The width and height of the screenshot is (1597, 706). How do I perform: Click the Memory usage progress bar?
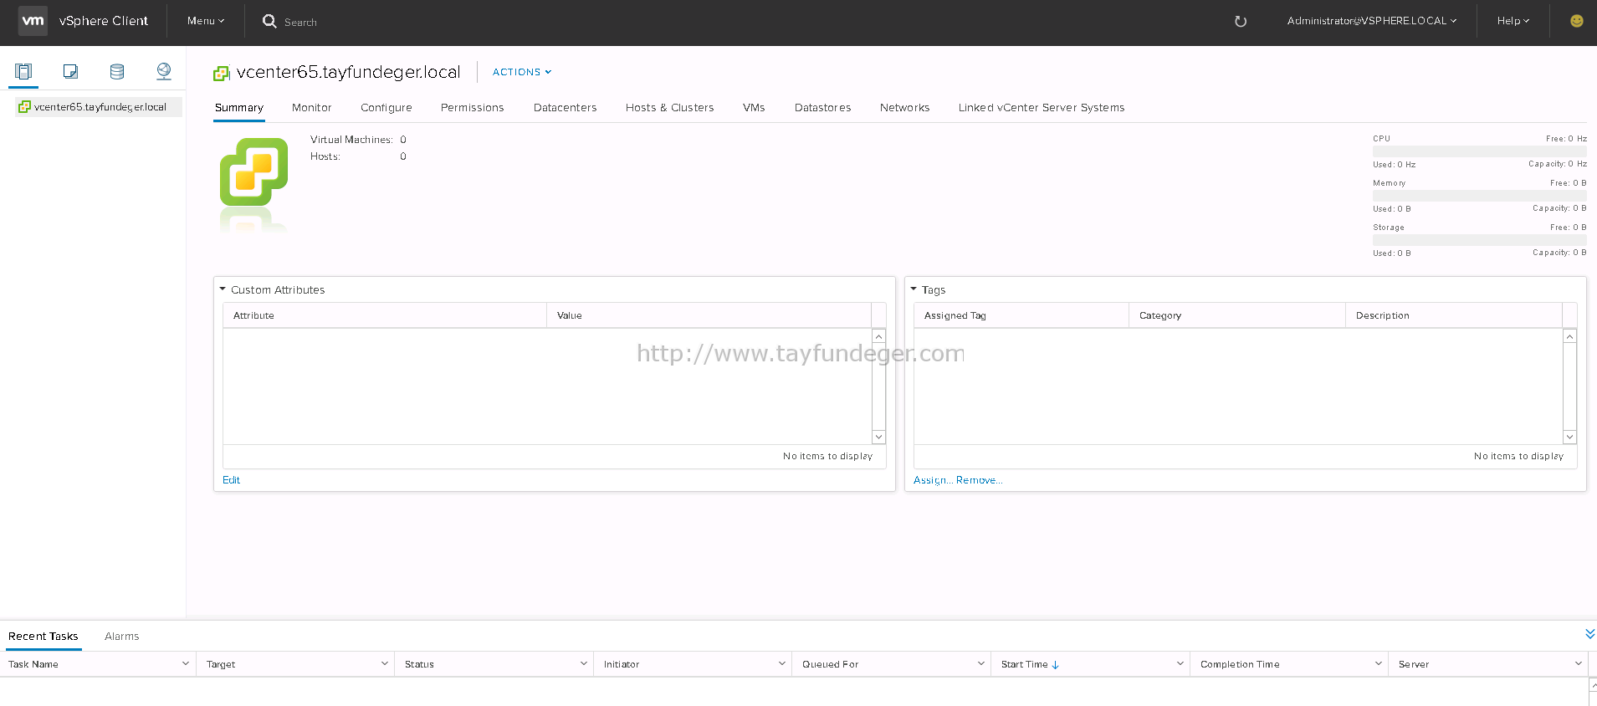tap(1479, 196)
